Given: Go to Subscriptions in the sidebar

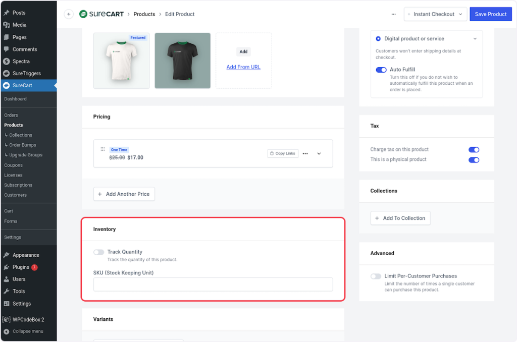Looking at the screenshot, I should (18, 185).
